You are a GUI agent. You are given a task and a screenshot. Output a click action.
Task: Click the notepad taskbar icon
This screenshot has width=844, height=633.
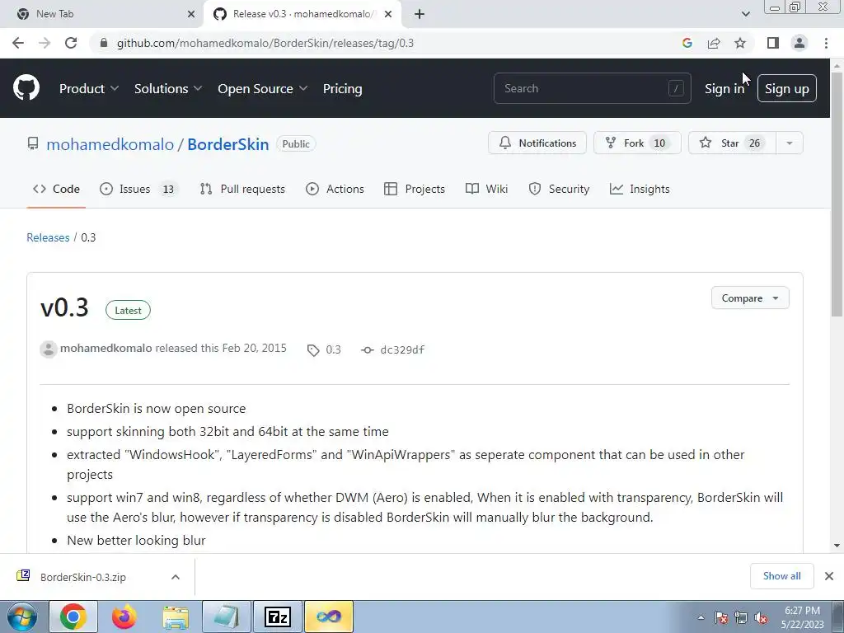[x=227, y=617]
